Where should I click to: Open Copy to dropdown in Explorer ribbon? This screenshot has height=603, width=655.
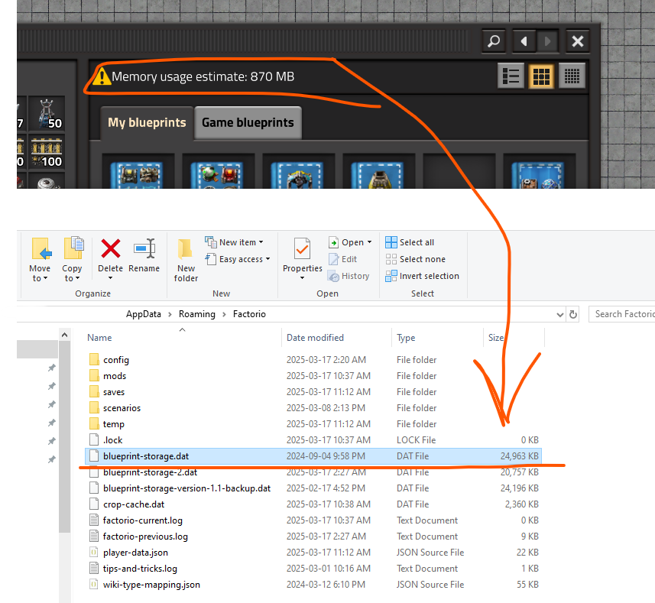tap(72, 259)
